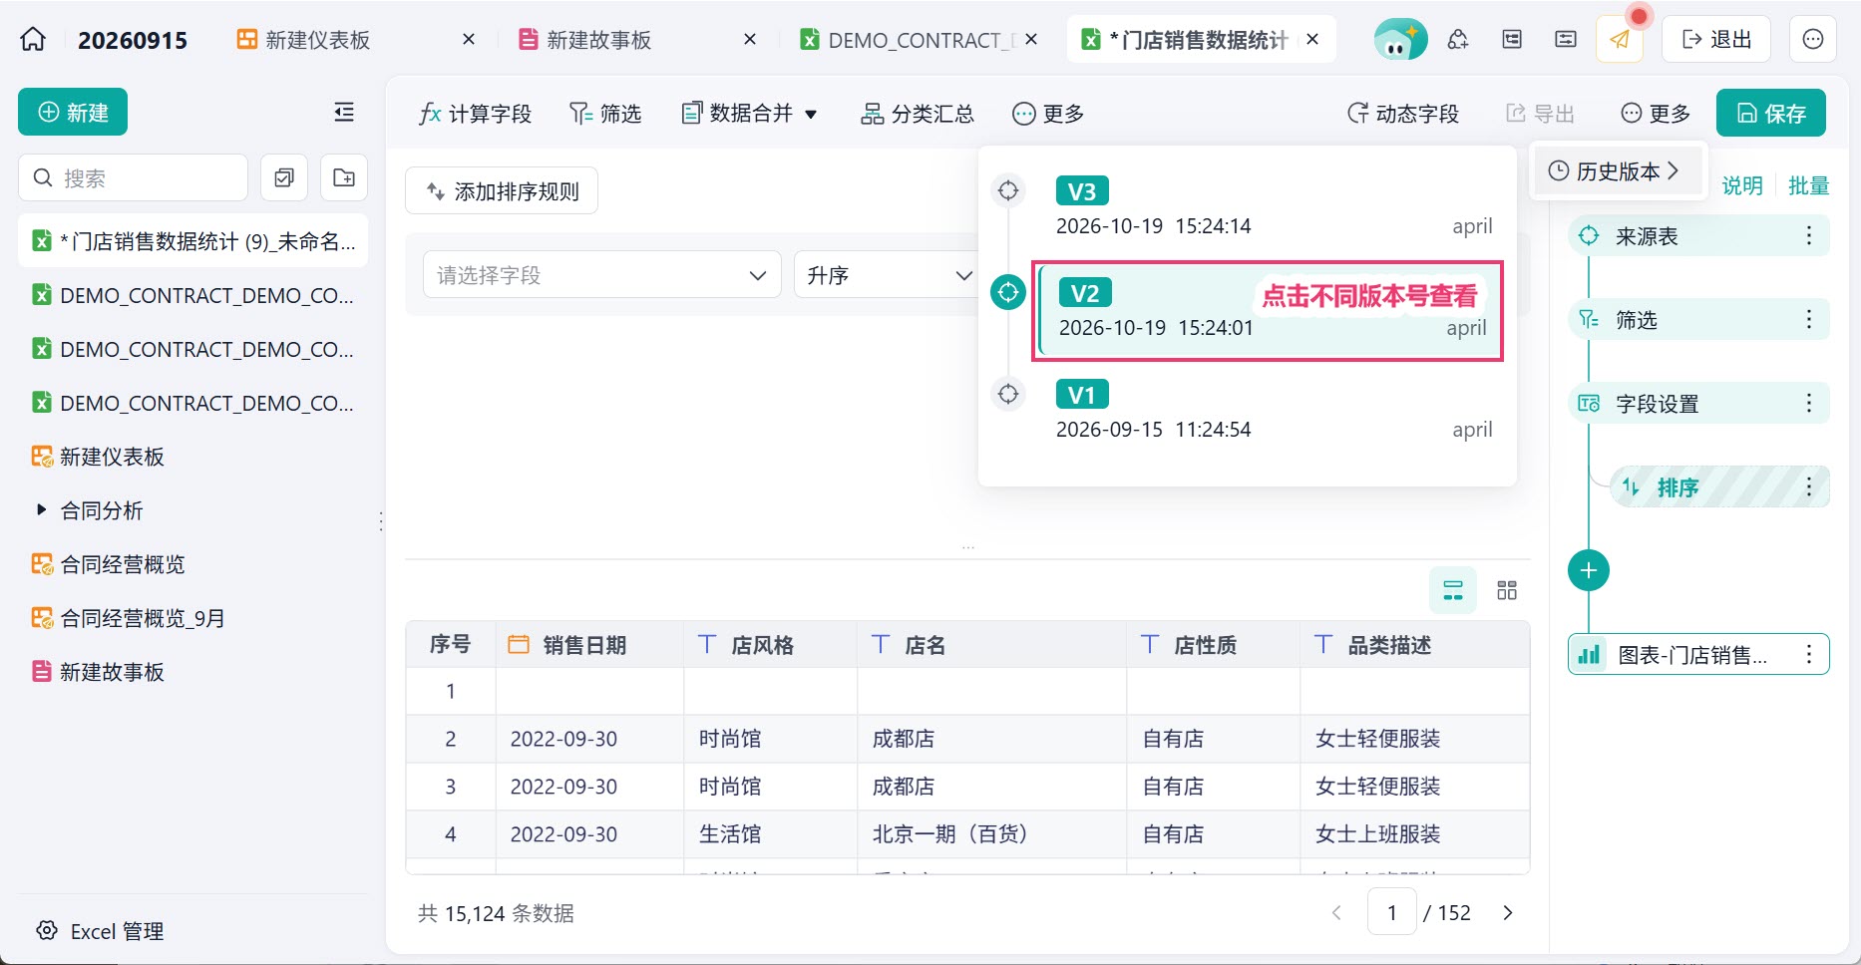This screenshot has height=965, width=1861.
Task: Switch to list layout view icon
Action: click(1453, 590)
